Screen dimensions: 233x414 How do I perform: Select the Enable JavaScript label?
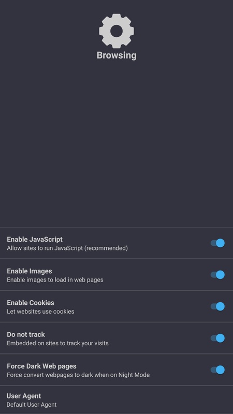click(35, 239)
